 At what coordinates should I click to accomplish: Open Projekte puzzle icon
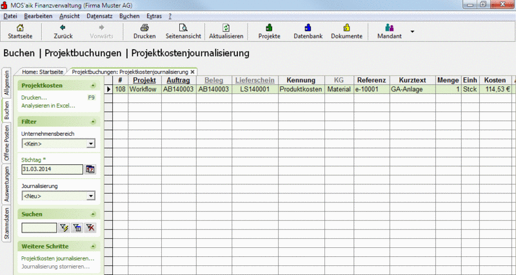pos(269,28)
